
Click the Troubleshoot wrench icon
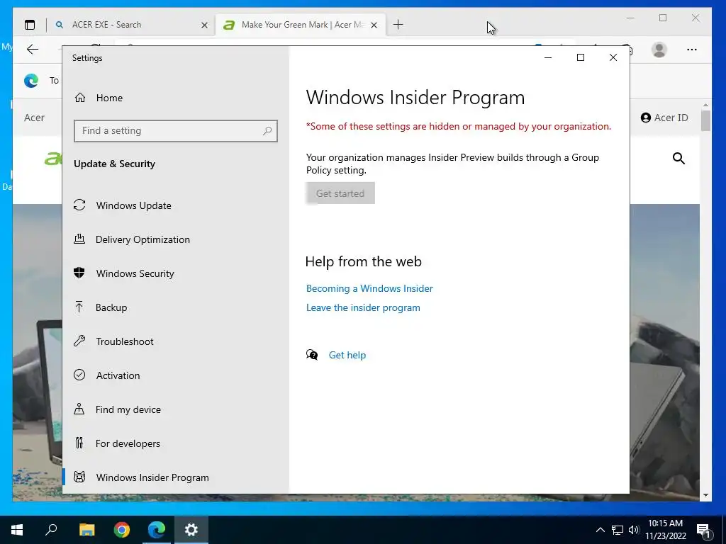(x=79, y=341)
